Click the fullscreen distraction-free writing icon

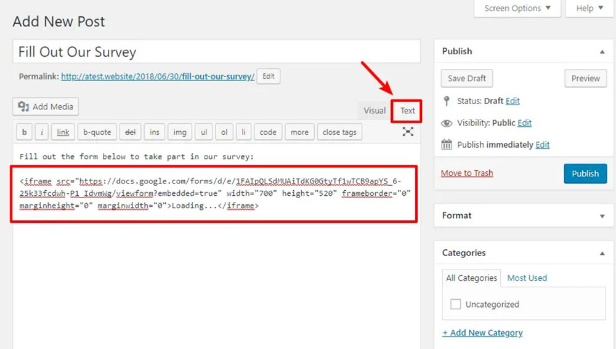pyautogui.click(x=408, y=132)
